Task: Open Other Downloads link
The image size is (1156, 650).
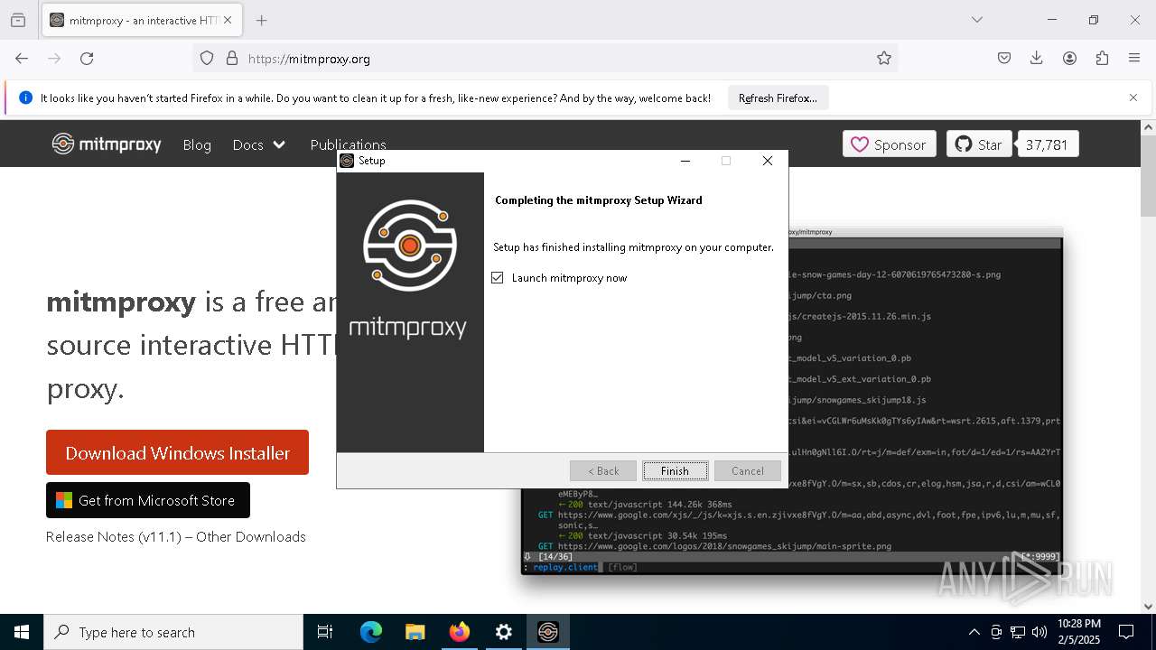Action: [251, 536]
